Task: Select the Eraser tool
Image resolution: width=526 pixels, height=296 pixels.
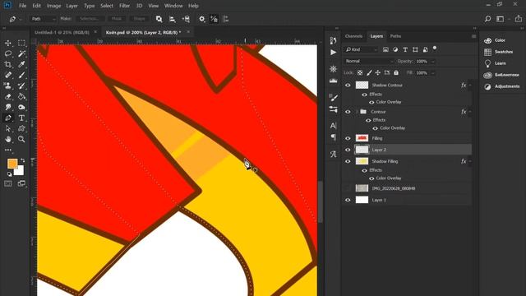Action: pos(8,97)
